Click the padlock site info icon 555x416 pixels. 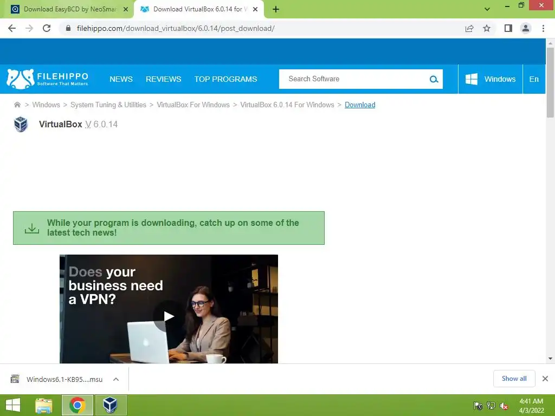68,28
